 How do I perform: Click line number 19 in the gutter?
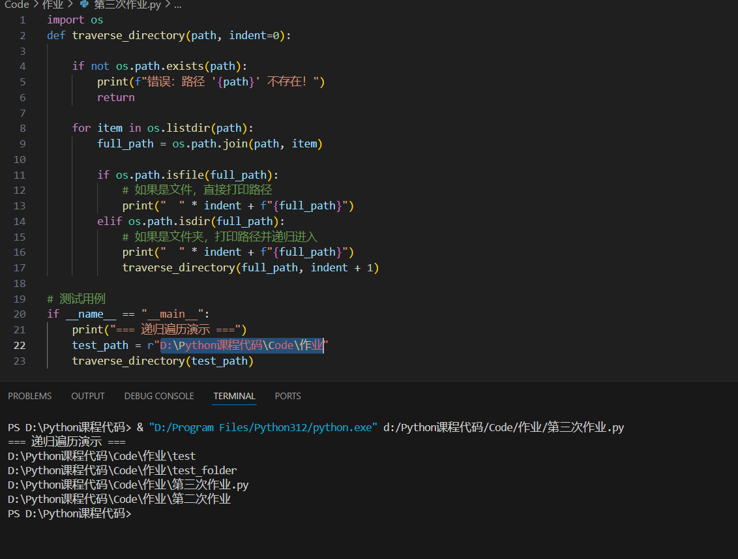pos(20,299)
